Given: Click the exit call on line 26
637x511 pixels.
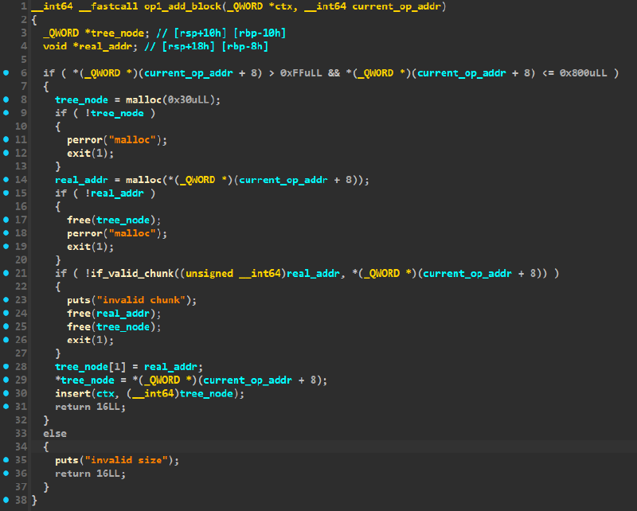Looking at the screenshot, I should click(x=79, y=340).
